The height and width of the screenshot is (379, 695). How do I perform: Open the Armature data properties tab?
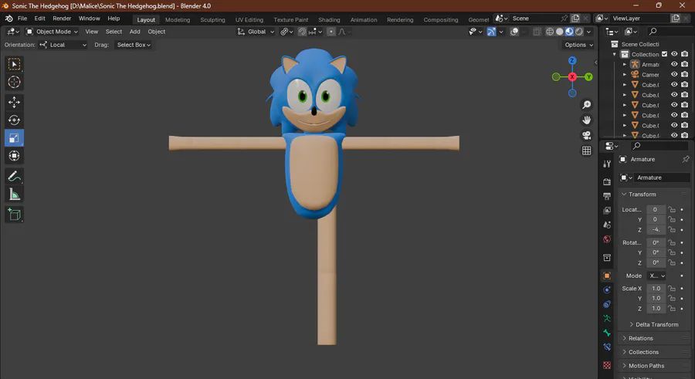click(607, 319)
